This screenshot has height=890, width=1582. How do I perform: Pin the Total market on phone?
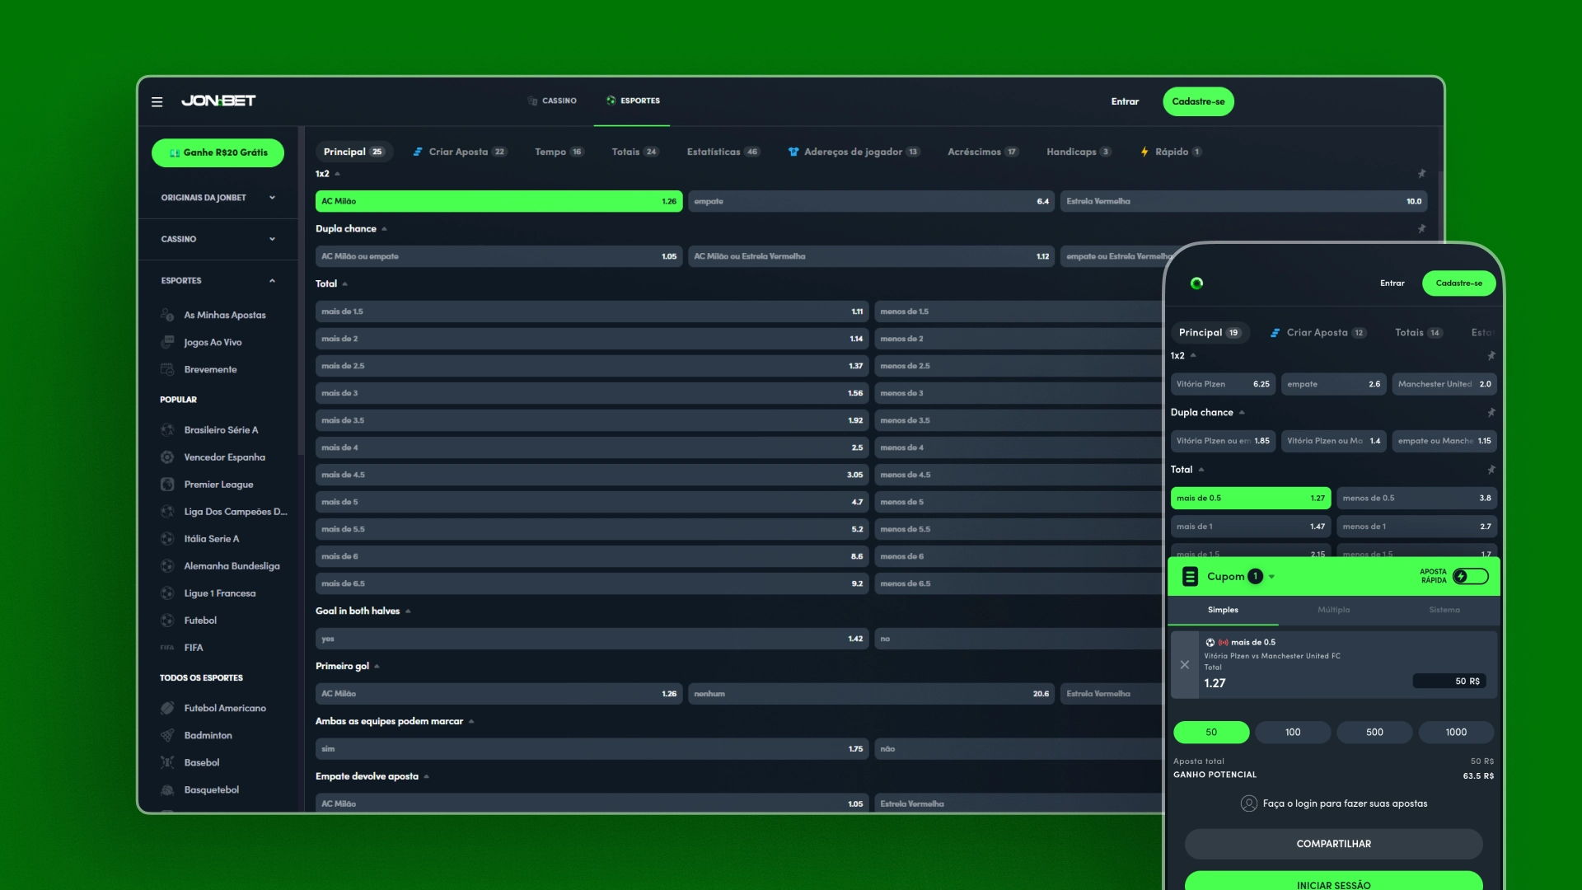[1491, 470]
